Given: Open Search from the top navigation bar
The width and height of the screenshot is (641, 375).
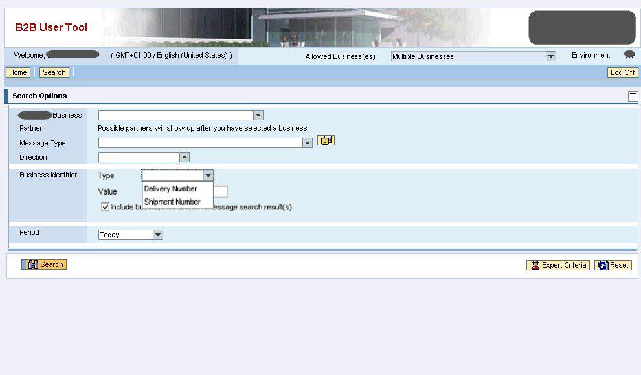Looking at the screenshot, I should pyautogui.click(x=54, y=72).
